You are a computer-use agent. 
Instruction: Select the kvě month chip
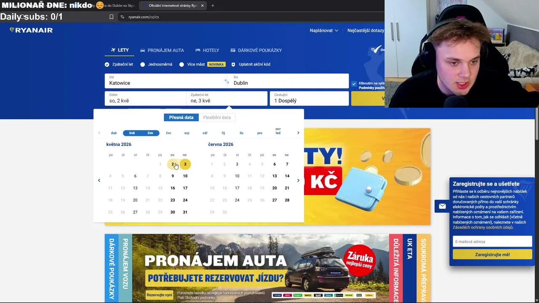point(132,133)
